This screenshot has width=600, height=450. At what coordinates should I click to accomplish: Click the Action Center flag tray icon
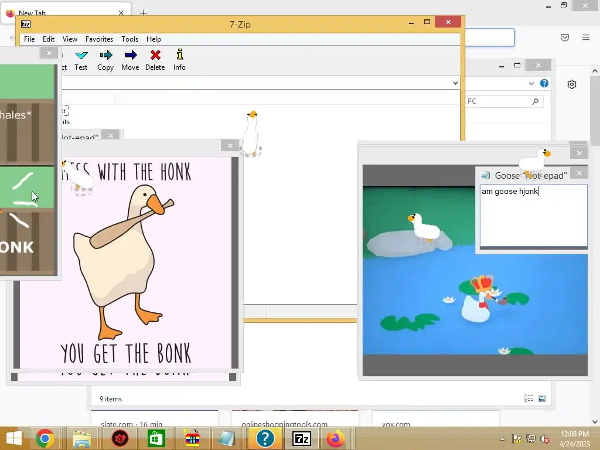517,439
